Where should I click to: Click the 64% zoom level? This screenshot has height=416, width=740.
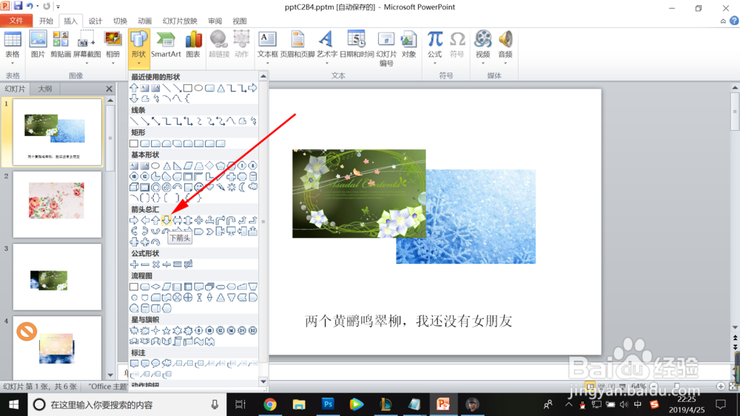(x=638, y=386)
